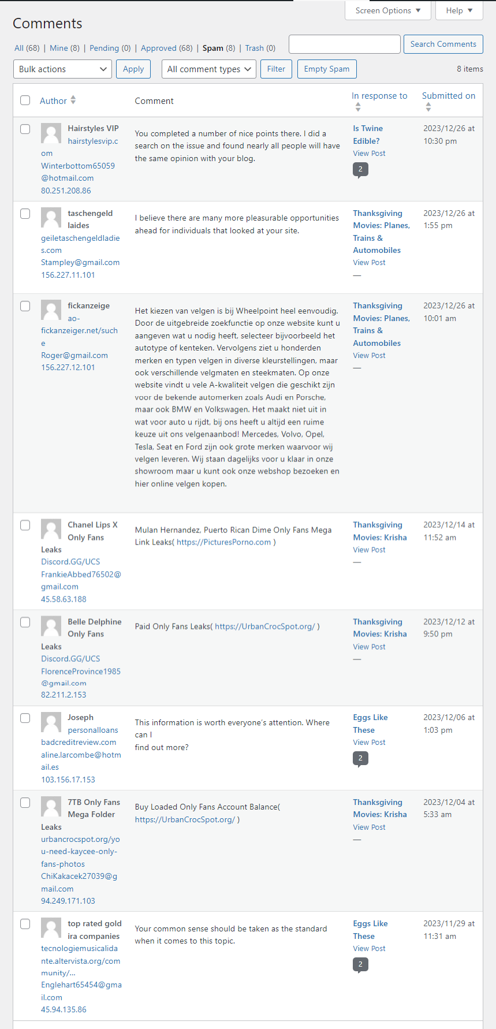Click comment count bubble for top rated gold comment
The image size is (496, 1029).
tap(360, 964)
